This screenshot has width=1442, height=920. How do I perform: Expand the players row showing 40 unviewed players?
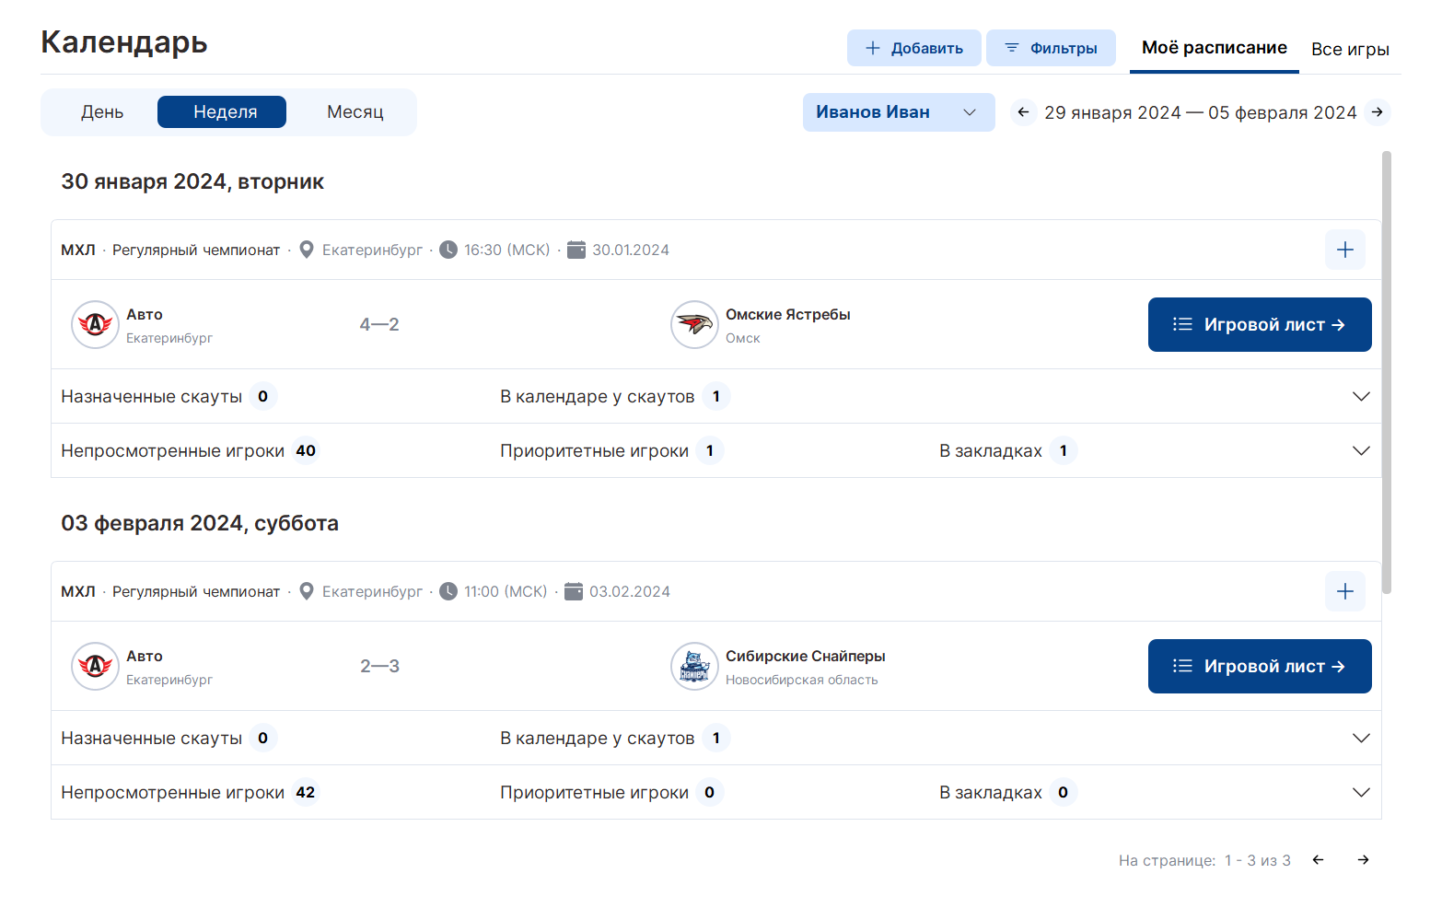coord(1361,450)
